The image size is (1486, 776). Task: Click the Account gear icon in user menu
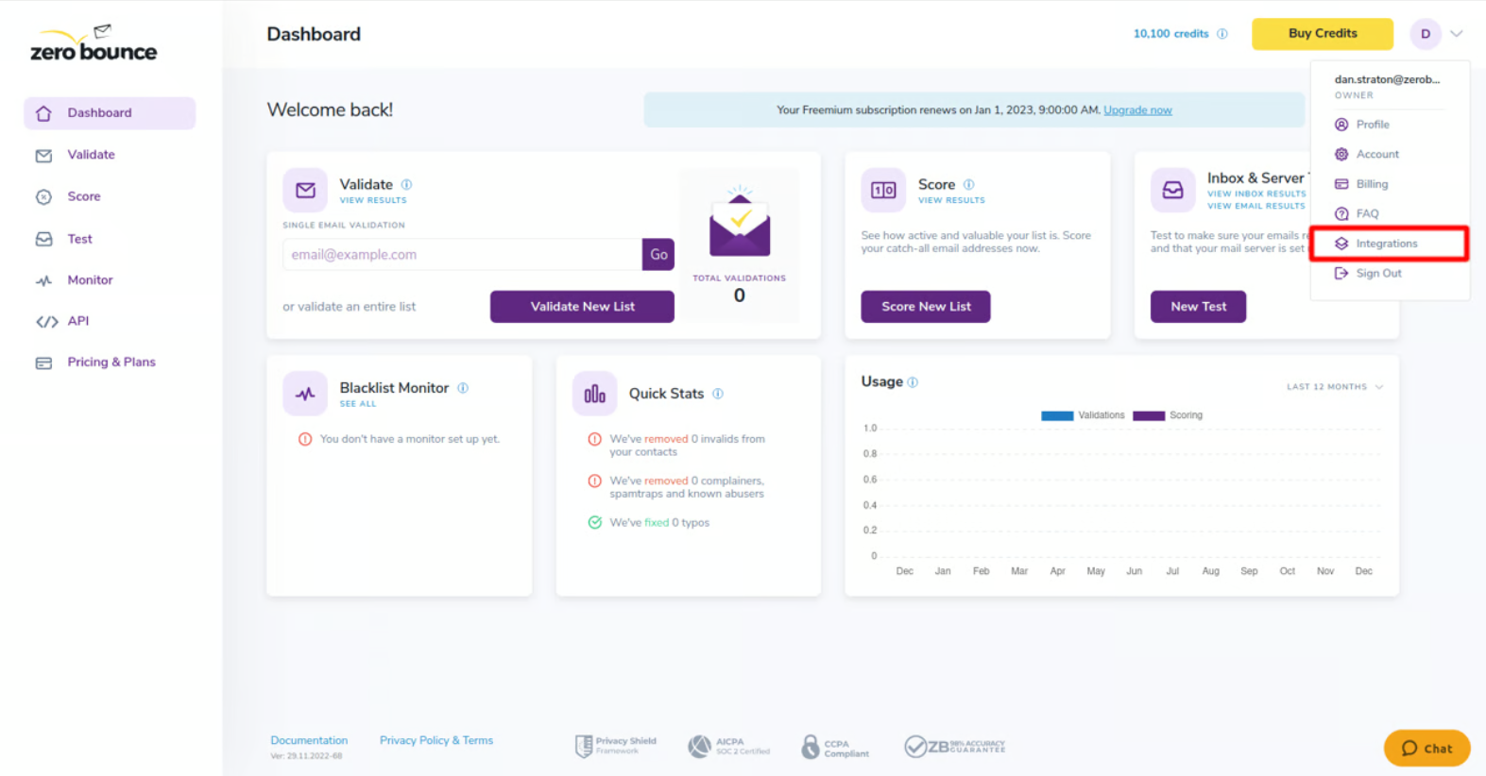[x=1341, y=155]
